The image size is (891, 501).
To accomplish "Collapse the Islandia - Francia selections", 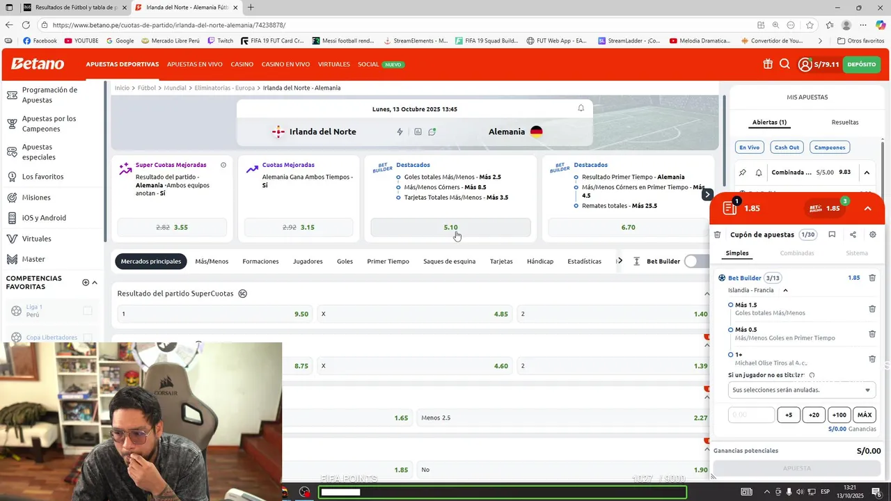I will click(x=786, y=290).
